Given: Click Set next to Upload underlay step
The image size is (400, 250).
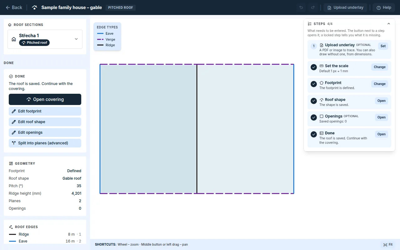Looking at the screenshot, I should pos(383,46).
